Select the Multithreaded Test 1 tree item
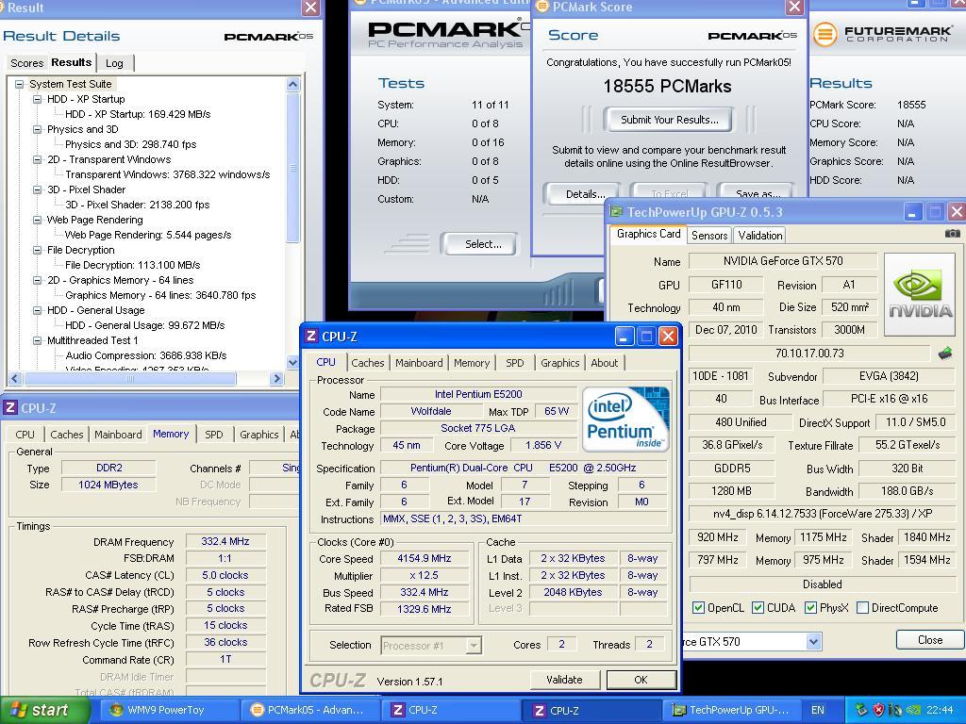The width and height of the screenshot is (966, 724). coord(92,339)
